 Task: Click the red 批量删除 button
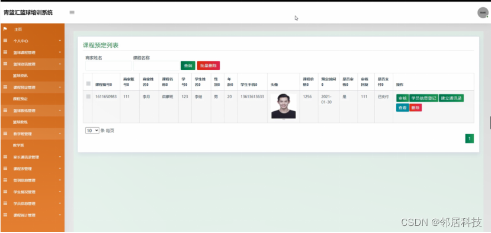click(x=208, y=66)
